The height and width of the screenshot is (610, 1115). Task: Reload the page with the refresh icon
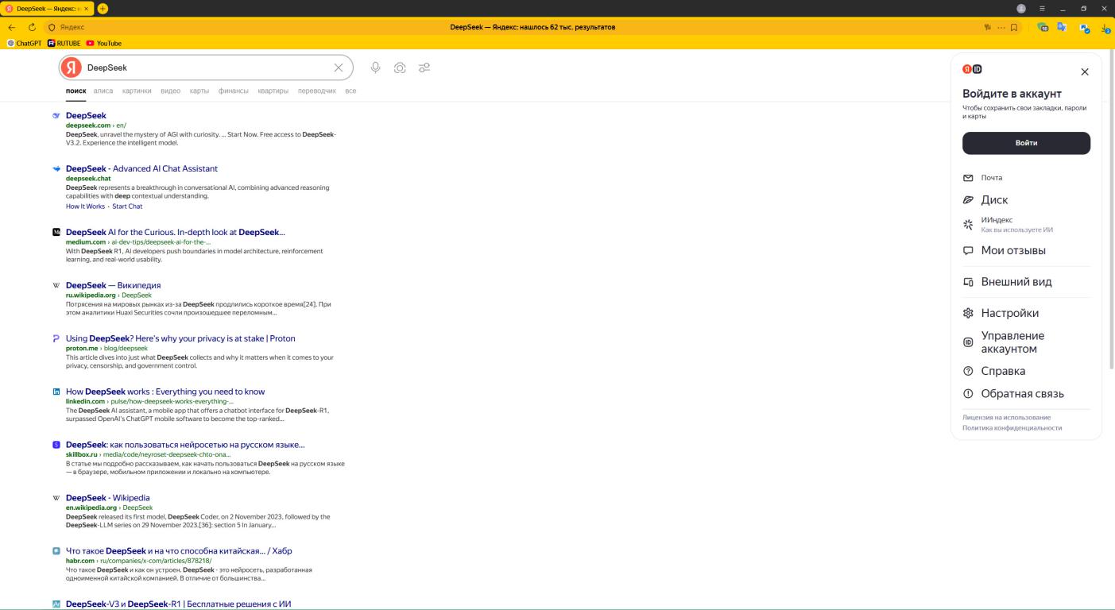pyautogui.click(x=32, y=27)
